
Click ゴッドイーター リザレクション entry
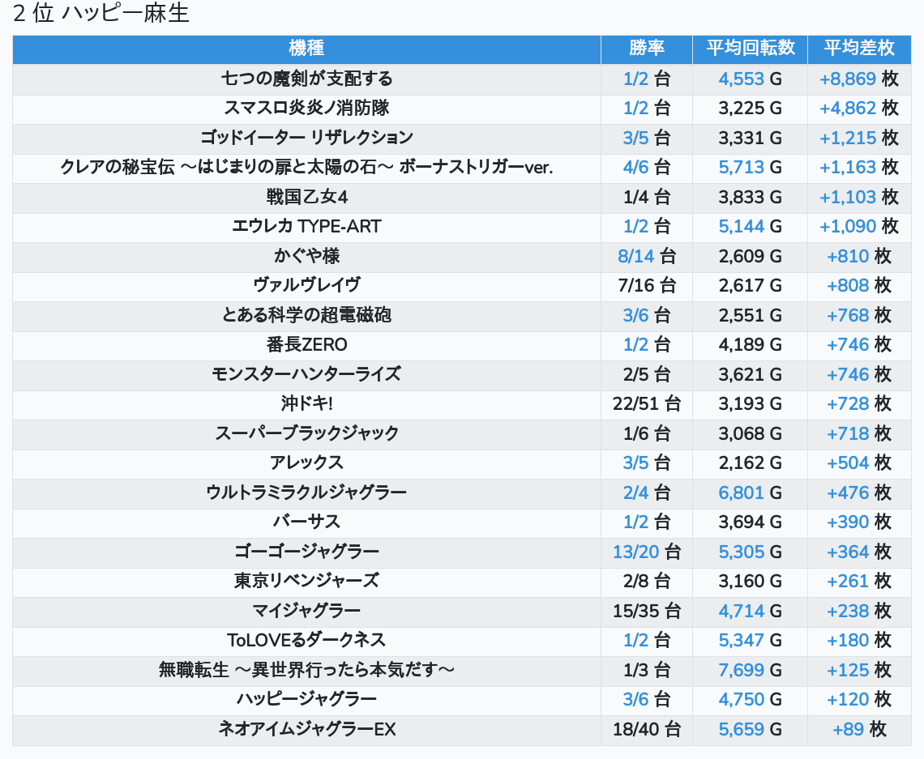[x=306, y=138]
